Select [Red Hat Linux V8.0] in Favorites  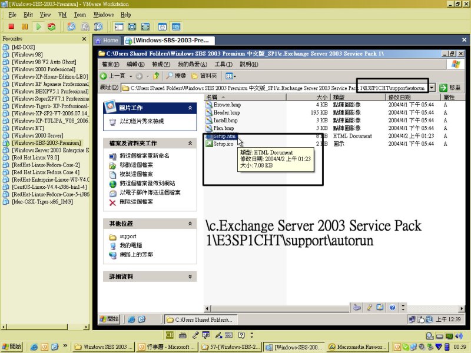tap(35, 158)
